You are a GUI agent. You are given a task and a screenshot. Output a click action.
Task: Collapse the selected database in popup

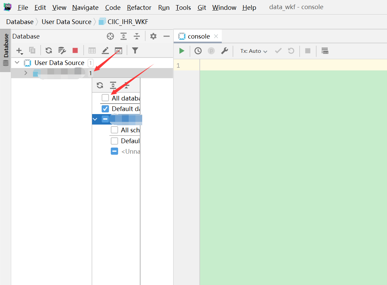tap(95, 119)
